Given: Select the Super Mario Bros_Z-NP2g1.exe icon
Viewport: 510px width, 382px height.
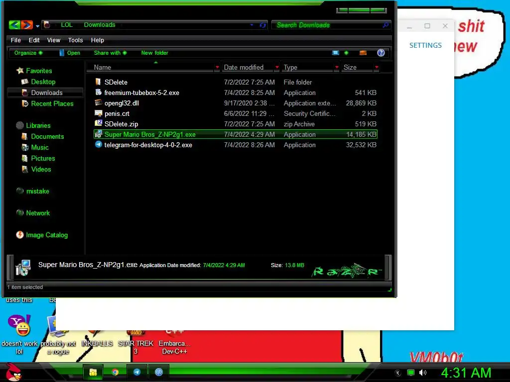Looking at the screenshot, I should [x=98, y=134].
